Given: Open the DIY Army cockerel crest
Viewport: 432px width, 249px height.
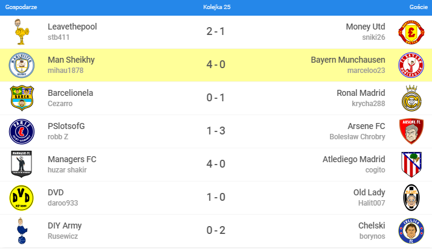Looking at the screenshot, I should coord(22,231).
